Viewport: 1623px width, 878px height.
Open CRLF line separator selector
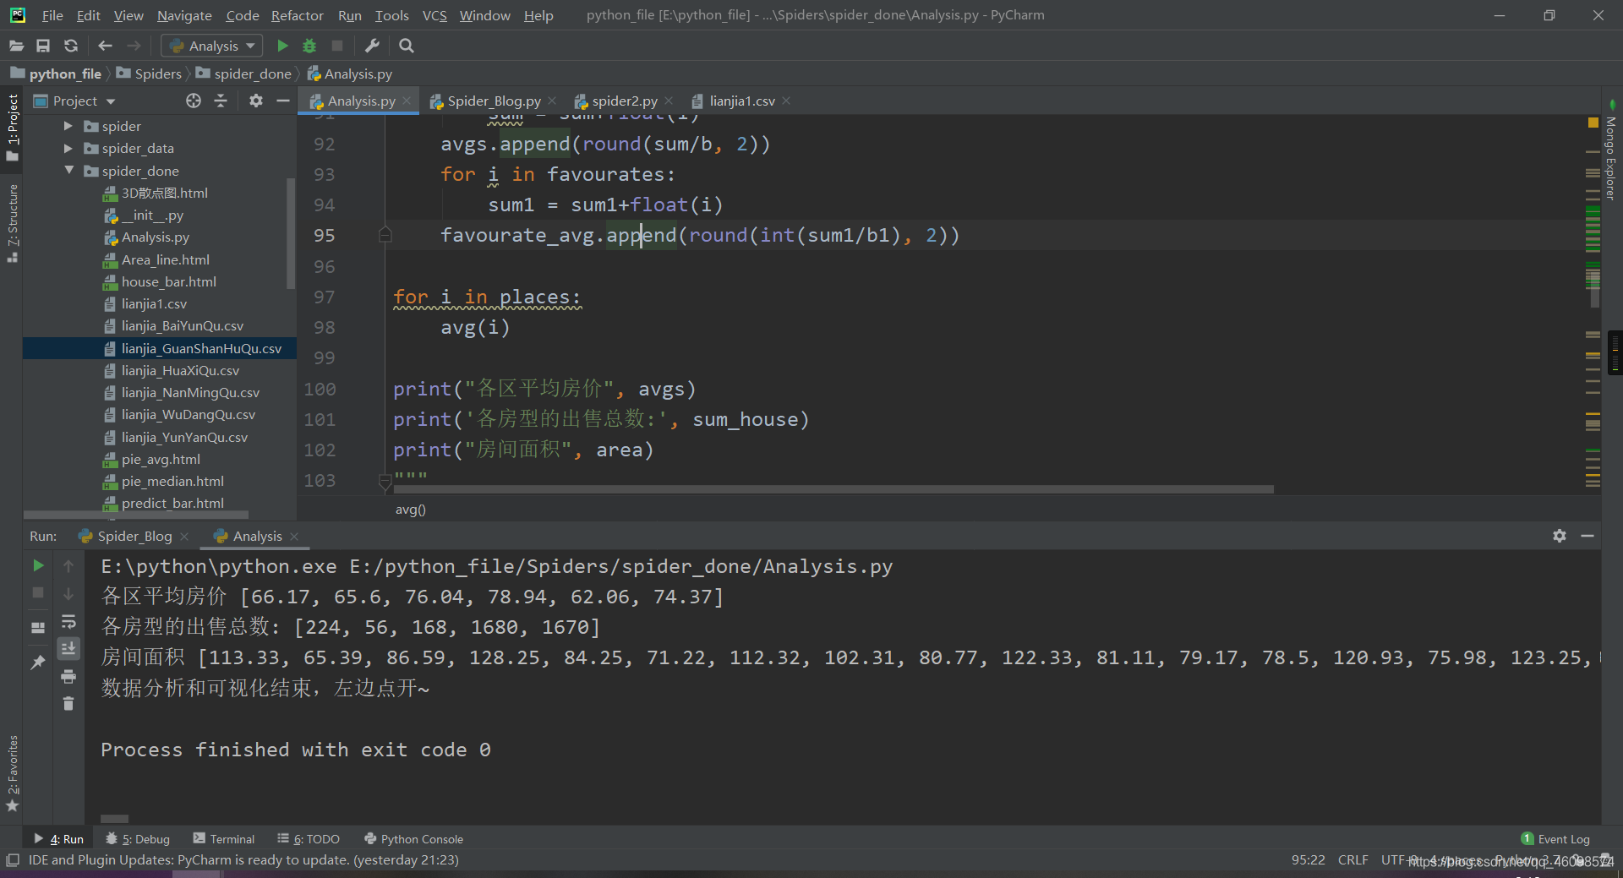[1352, 859]
